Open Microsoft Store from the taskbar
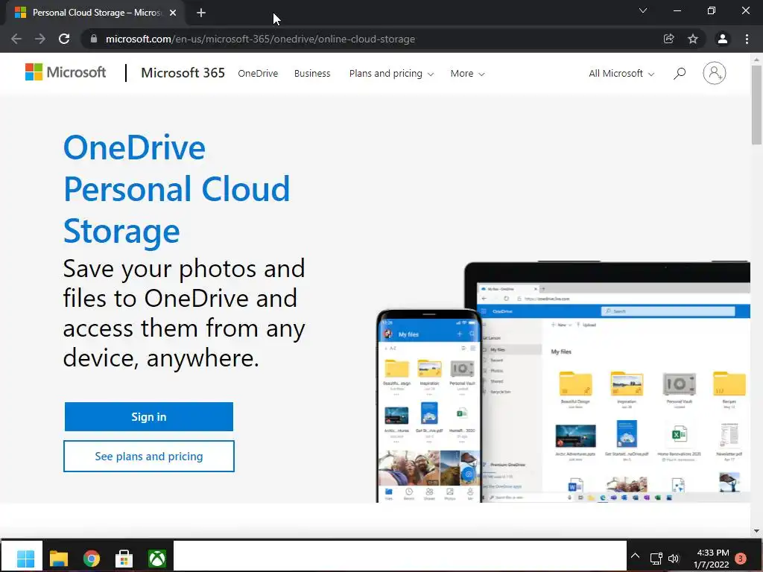The image size is (763, 572). pos(124,559)
